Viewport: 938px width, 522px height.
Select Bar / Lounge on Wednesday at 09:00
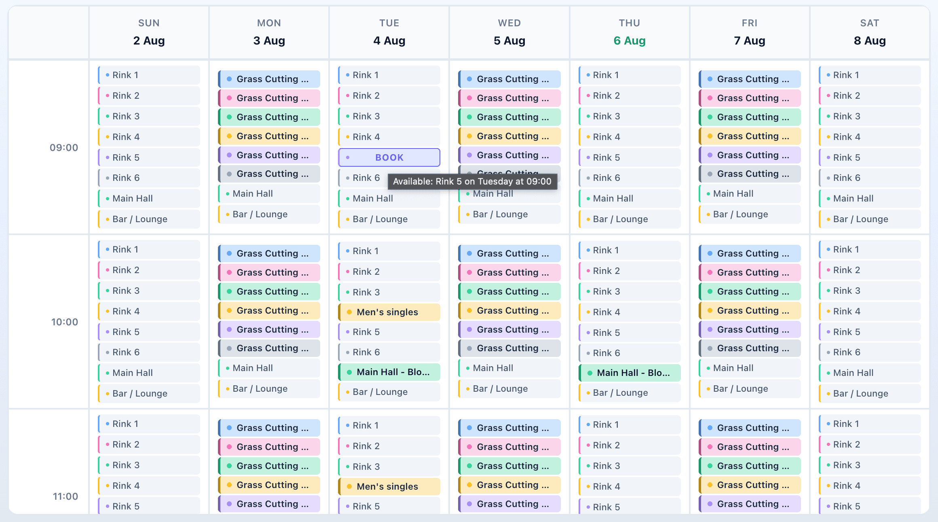pos(509,214)
